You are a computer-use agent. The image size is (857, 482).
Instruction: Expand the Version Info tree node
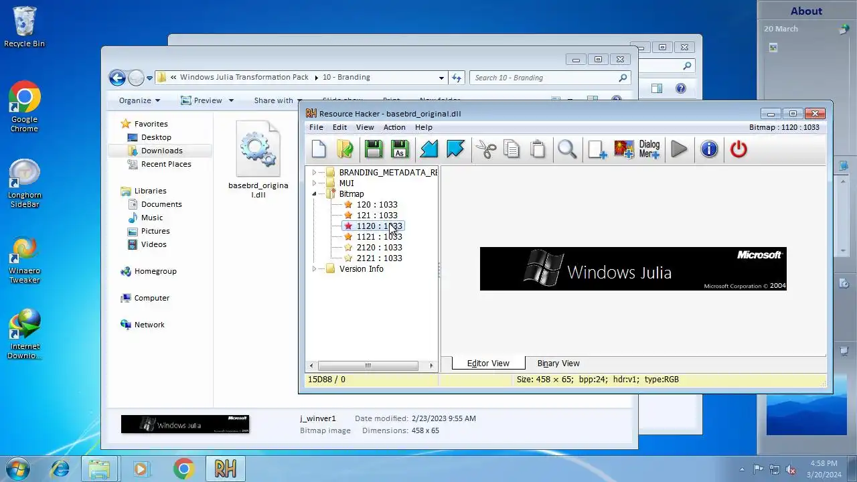(314, 269)
